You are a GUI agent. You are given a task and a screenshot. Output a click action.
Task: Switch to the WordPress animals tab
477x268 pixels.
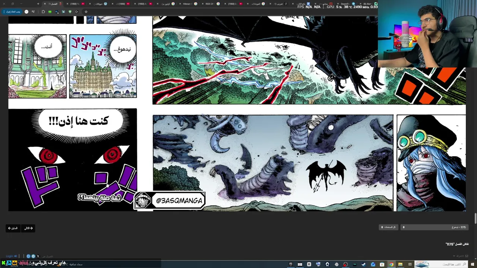click(99, 4)
